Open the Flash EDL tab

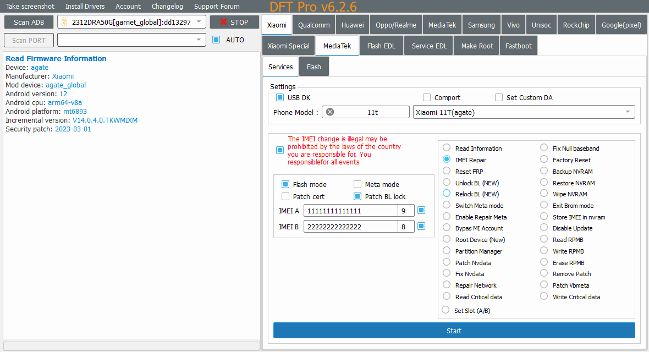click(381, 46)
